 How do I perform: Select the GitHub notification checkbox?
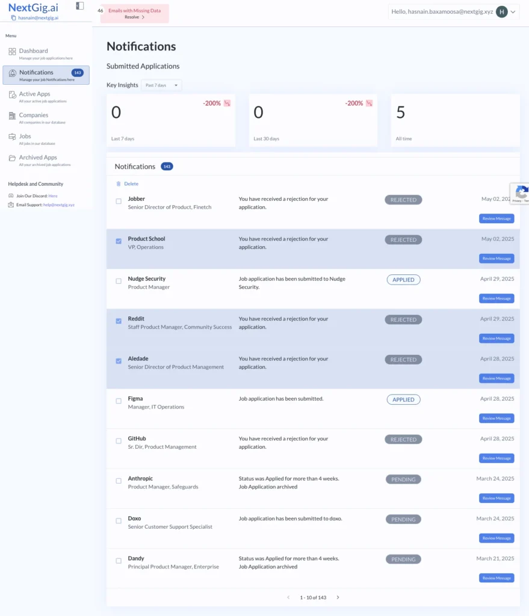coord(119,441)
